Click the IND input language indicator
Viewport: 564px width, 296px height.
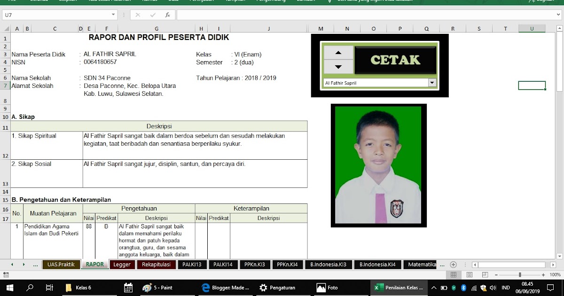pyautogui.click(x=506, y=288)
